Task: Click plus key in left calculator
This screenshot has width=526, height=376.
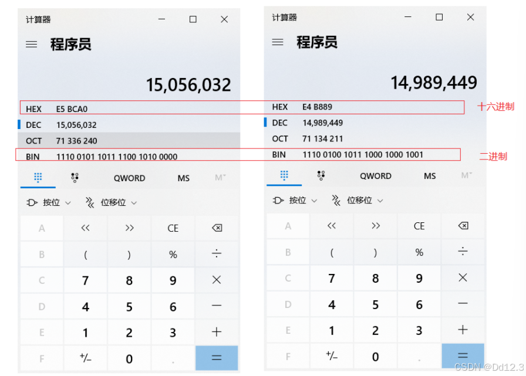Action: pyautogui.click(x=217, y=332)
